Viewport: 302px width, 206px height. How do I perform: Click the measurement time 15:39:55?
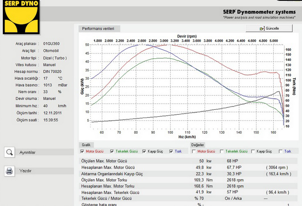point(51,120)
